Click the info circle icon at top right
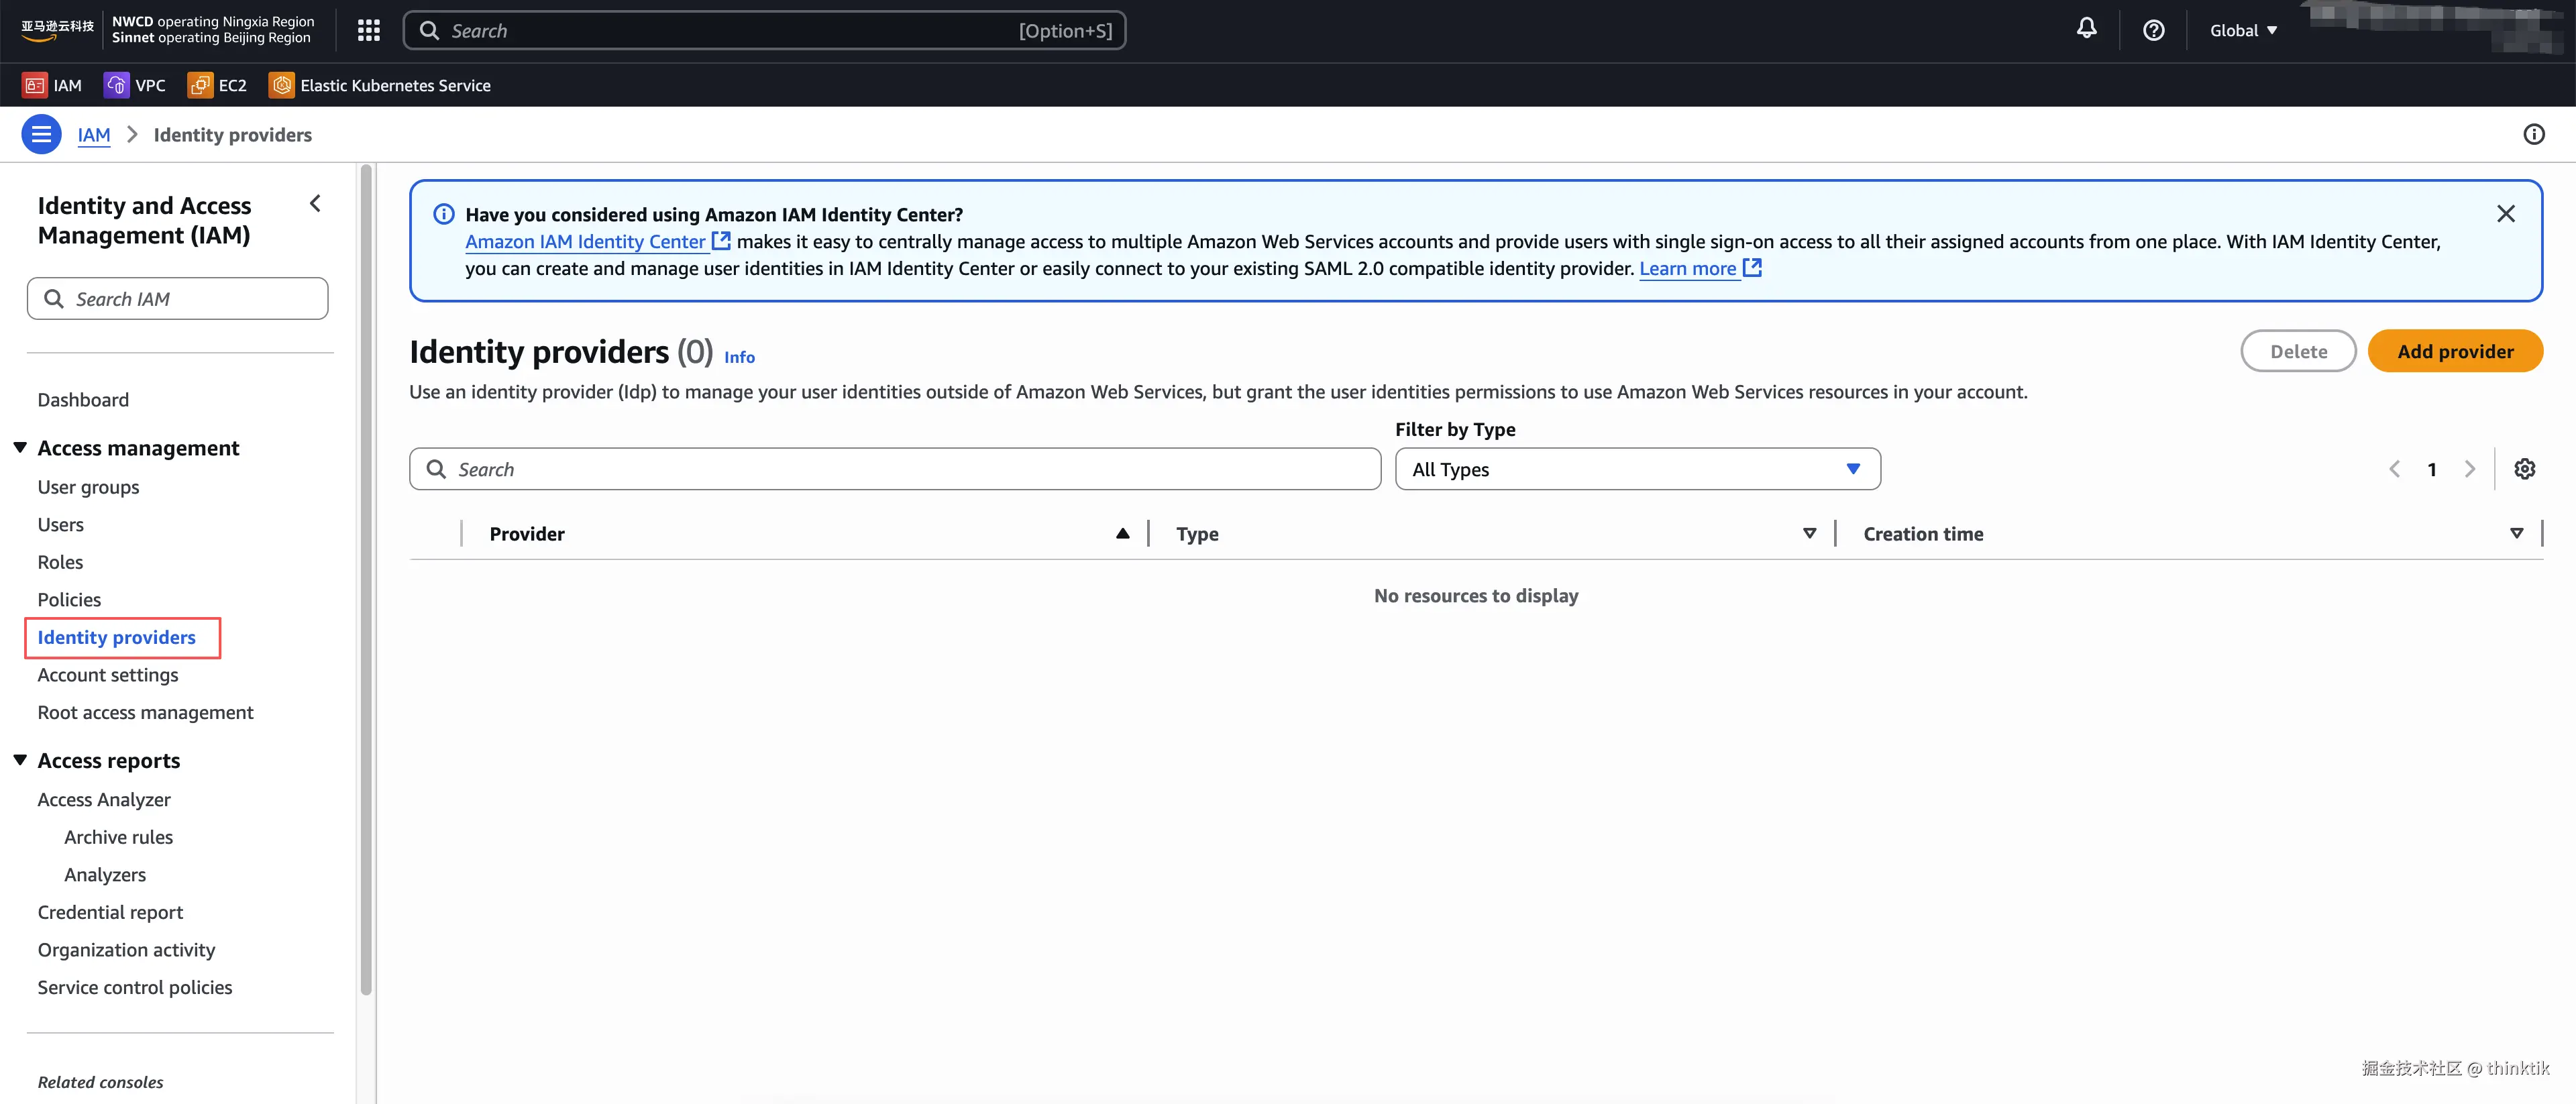 2533,134
